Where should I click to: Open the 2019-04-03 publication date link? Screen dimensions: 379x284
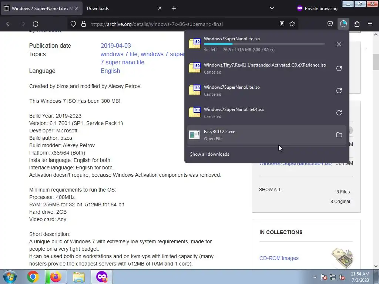point(116,45)
